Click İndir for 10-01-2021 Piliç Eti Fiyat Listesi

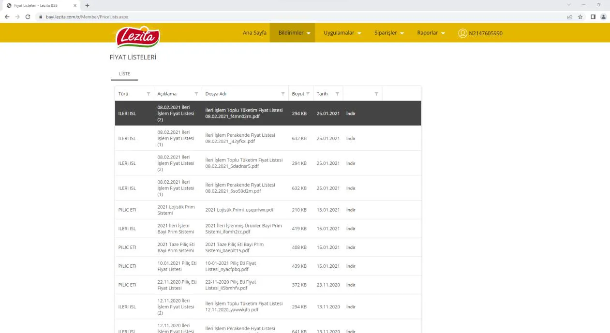[351, 266]
